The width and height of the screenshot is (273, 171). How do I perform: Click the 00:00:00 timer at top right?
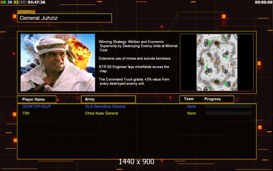[264, 2]
